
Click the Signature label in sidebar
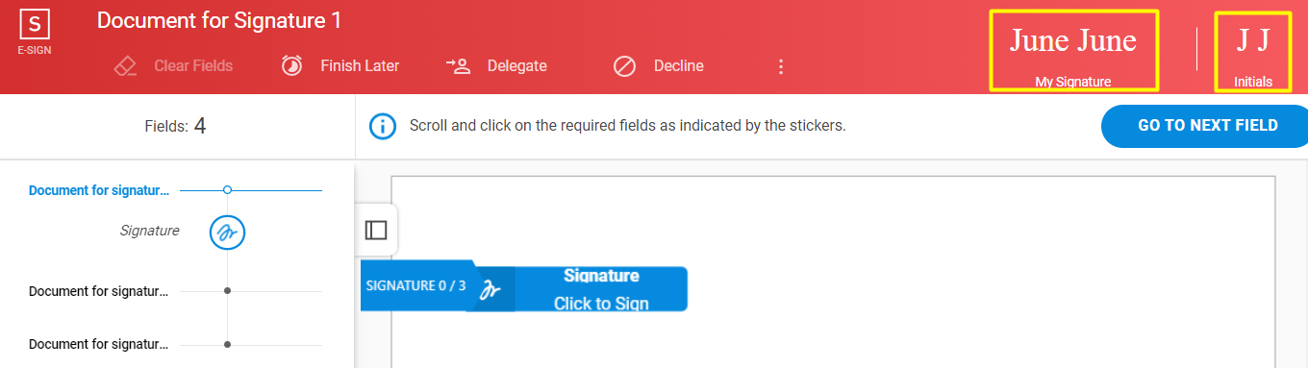(149, 231)
